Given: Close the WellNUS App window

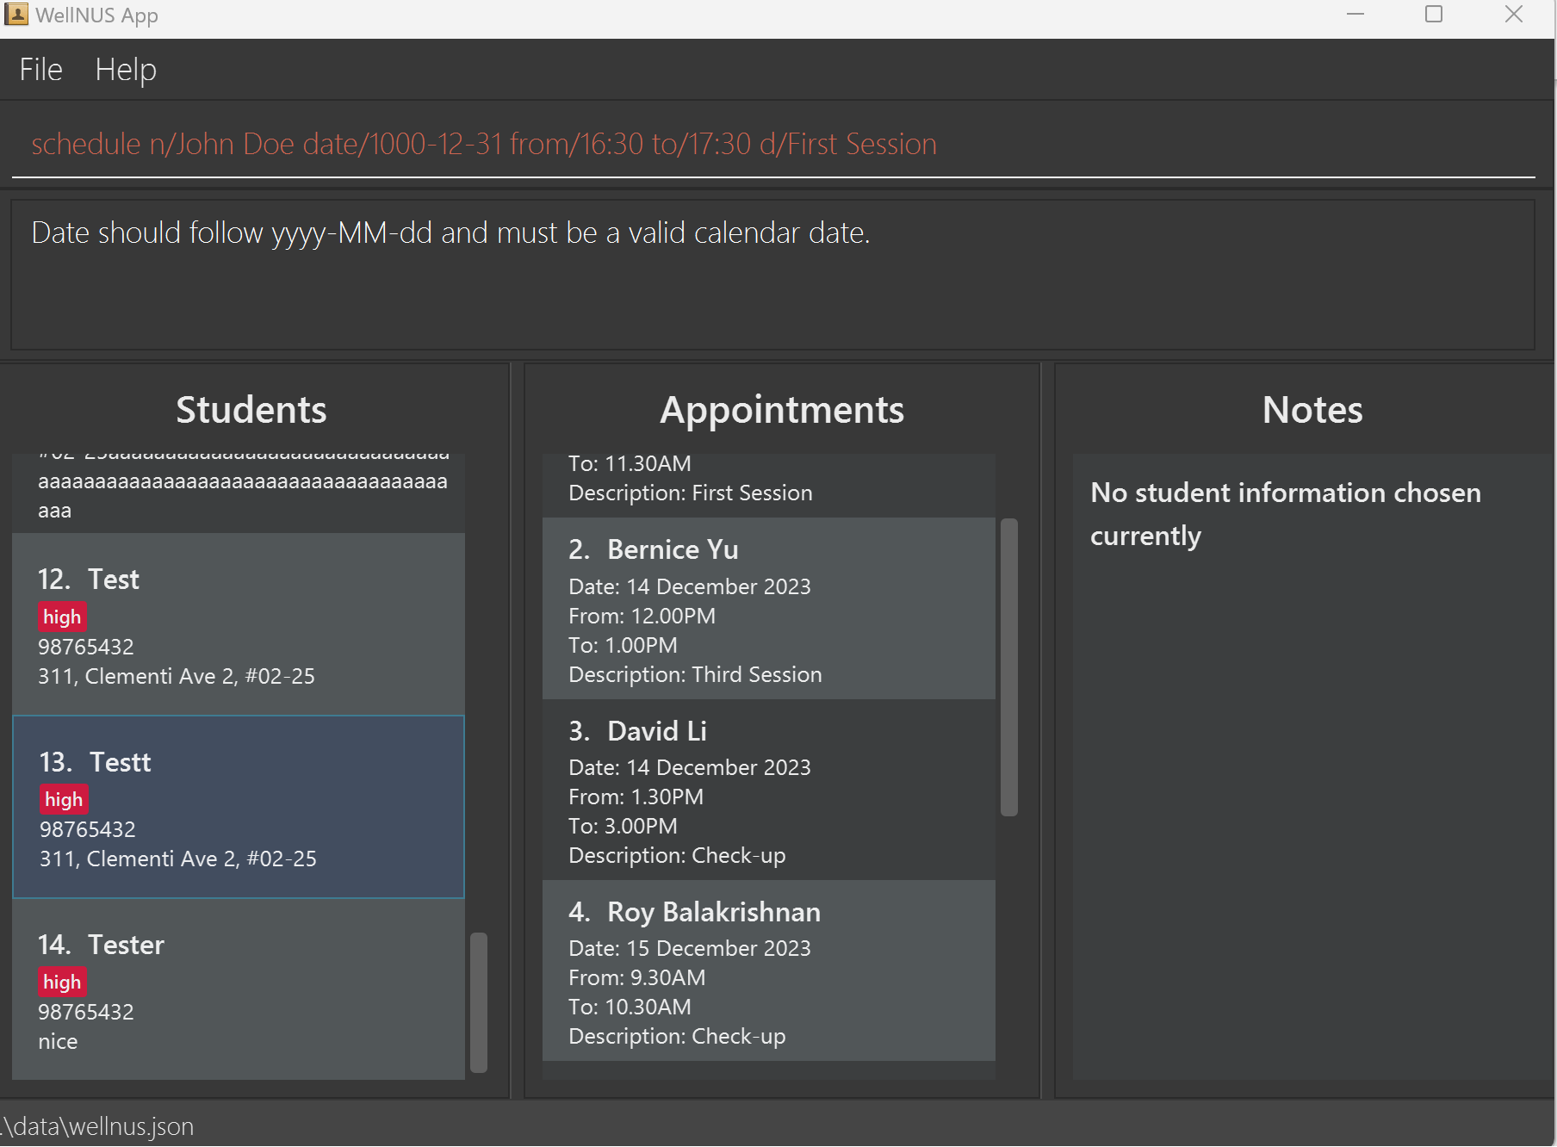Looking at the screenshot, I should (x=1514, y=15).
